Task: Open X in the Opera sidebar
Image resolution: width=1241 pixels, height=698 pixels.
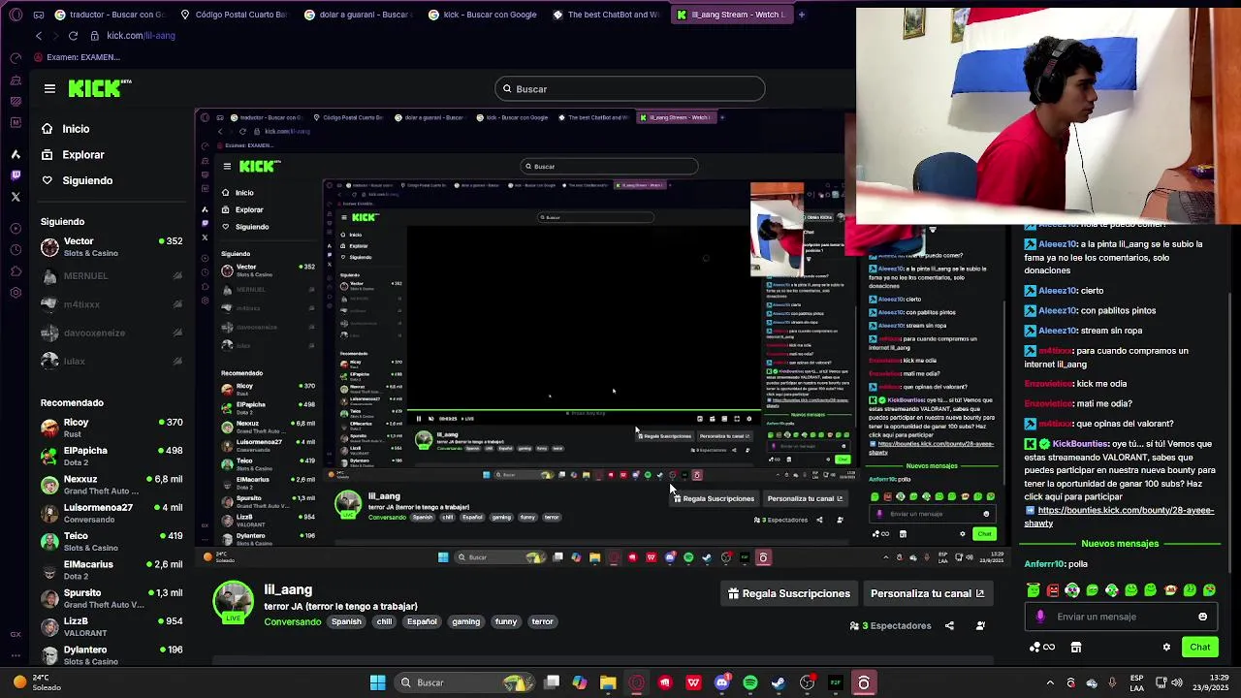Action: coord(16,197)
